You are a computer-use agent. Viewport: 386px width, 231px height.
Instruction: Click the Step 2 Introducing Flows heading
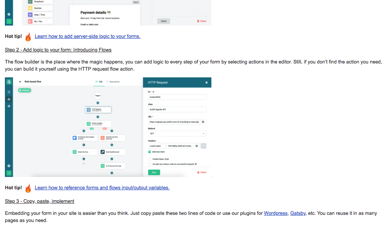tap(58, 50)
